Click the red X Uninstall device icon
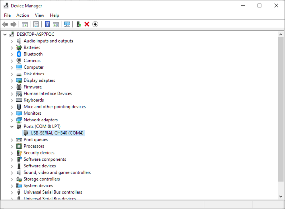The image size is (285, 209). point(87,24)
